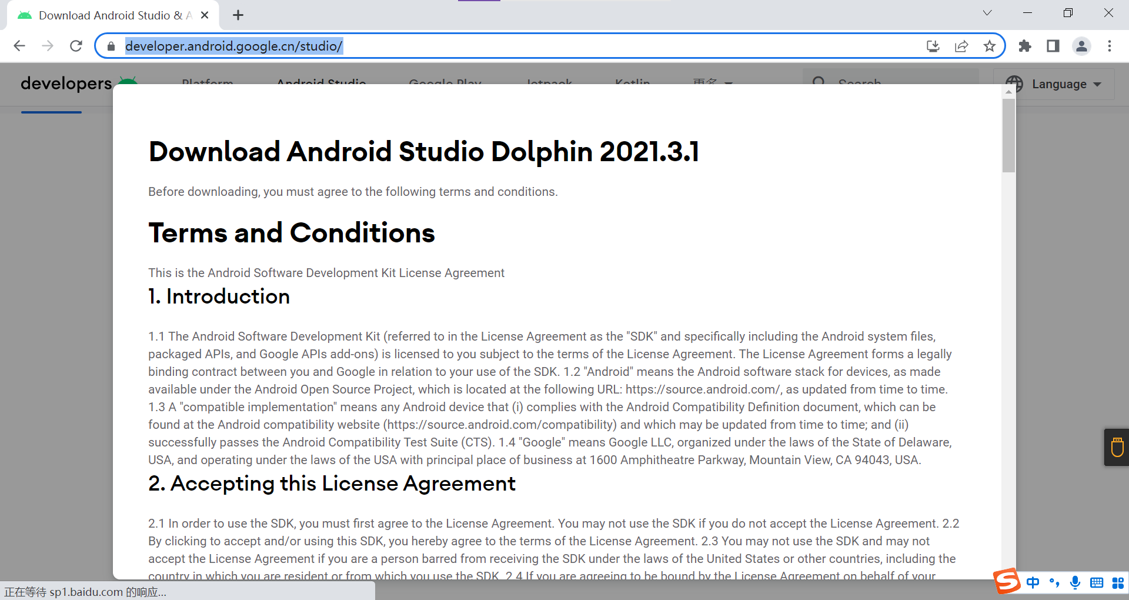Toggle the browser side panel
Screen dimensions: 1129x600
(1053, 46)
